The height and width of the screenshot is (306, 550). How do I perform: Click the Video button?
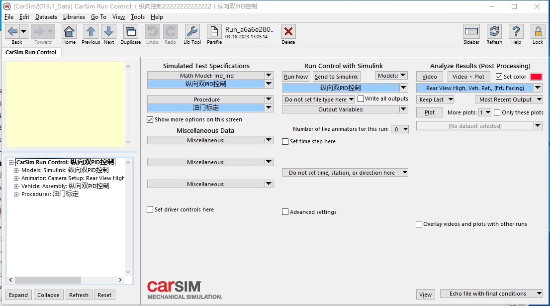point(430,77)
